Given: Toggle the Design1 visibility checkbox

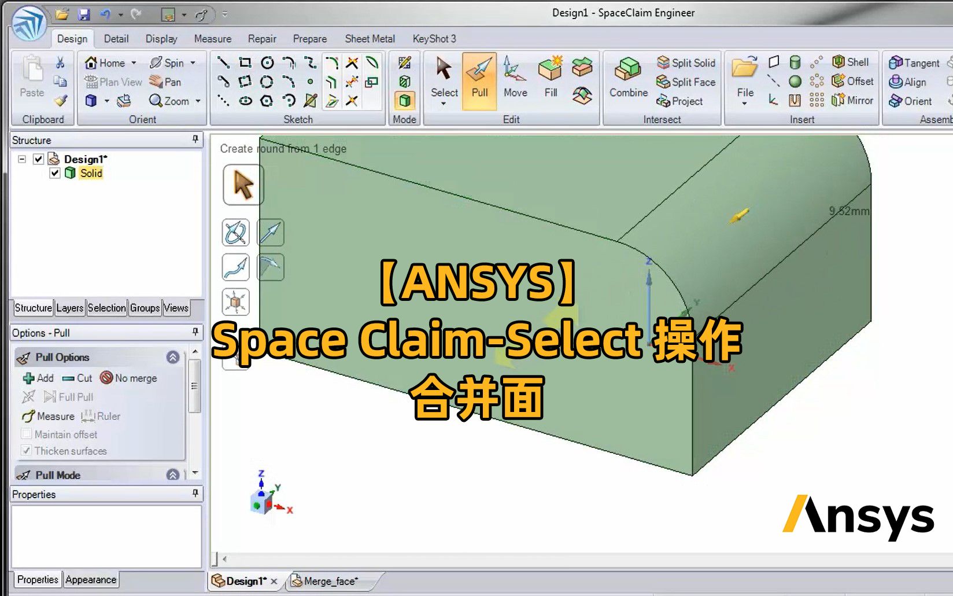Looking at the screenshot, I should (38, 159).
